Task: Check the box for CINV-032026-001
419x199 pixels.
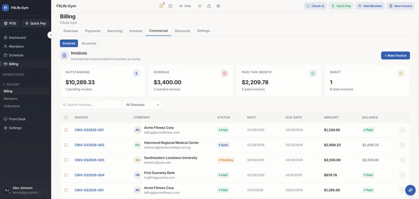Action: point(66,130)
